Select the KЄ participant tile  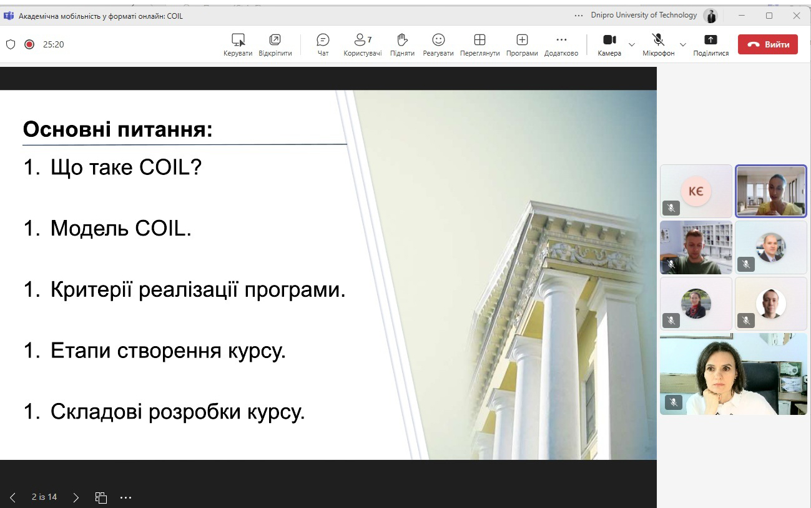pyautogui.click(x=695, y=191)
